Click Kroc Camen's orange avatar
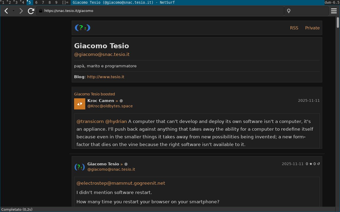Viewport: 340px width, 212px height. [x=80, y=104]
